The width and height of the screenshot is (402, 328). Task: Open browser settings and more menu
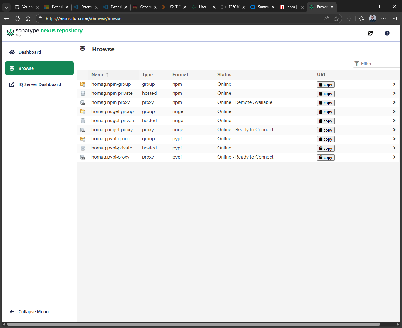click(x=383, y=19)
